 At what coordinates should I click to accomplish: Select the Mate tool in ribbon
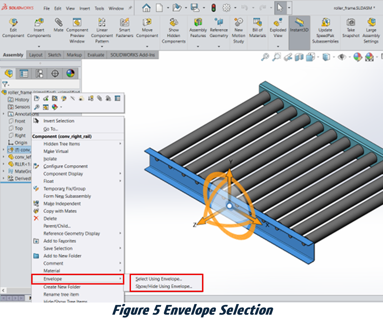[x=58, y=22]
